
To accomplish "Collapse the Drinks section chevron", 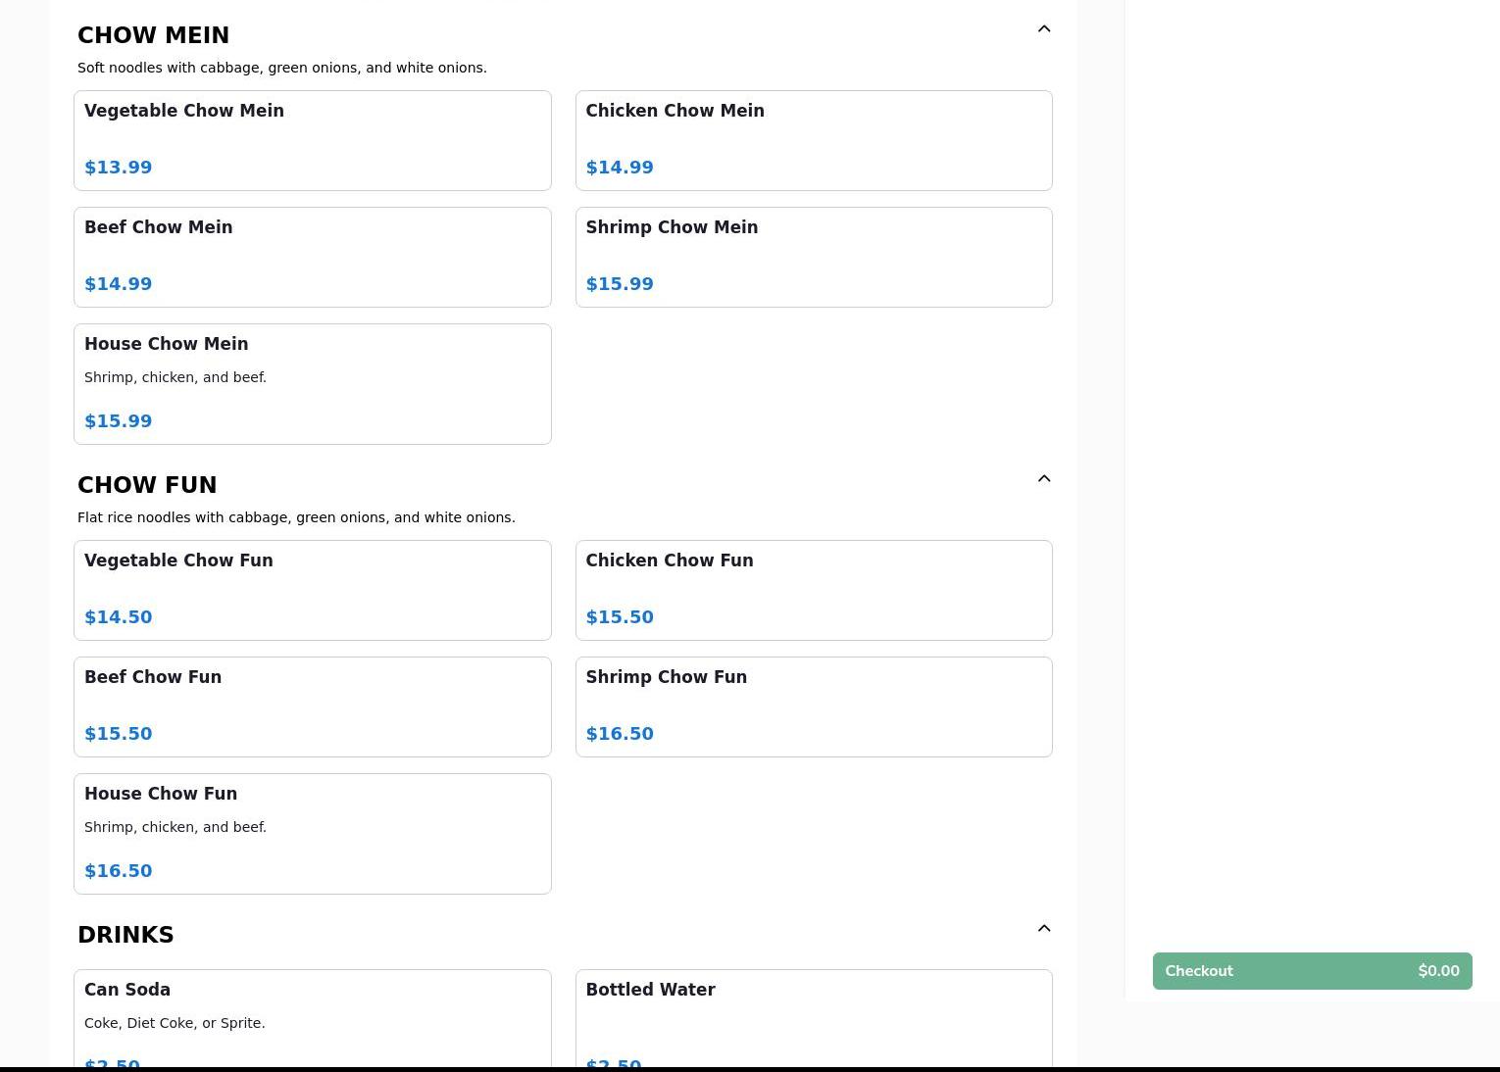I will point(1043,929).
